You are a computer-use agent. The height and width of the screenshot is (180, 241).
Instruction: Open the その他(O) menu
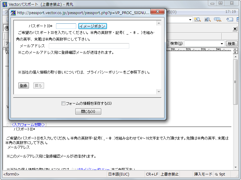[x=171, y=12]
